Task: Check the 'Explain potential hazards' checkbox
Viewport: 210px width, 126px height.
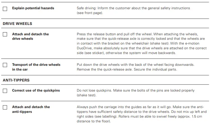Action: tap(5, 9)
